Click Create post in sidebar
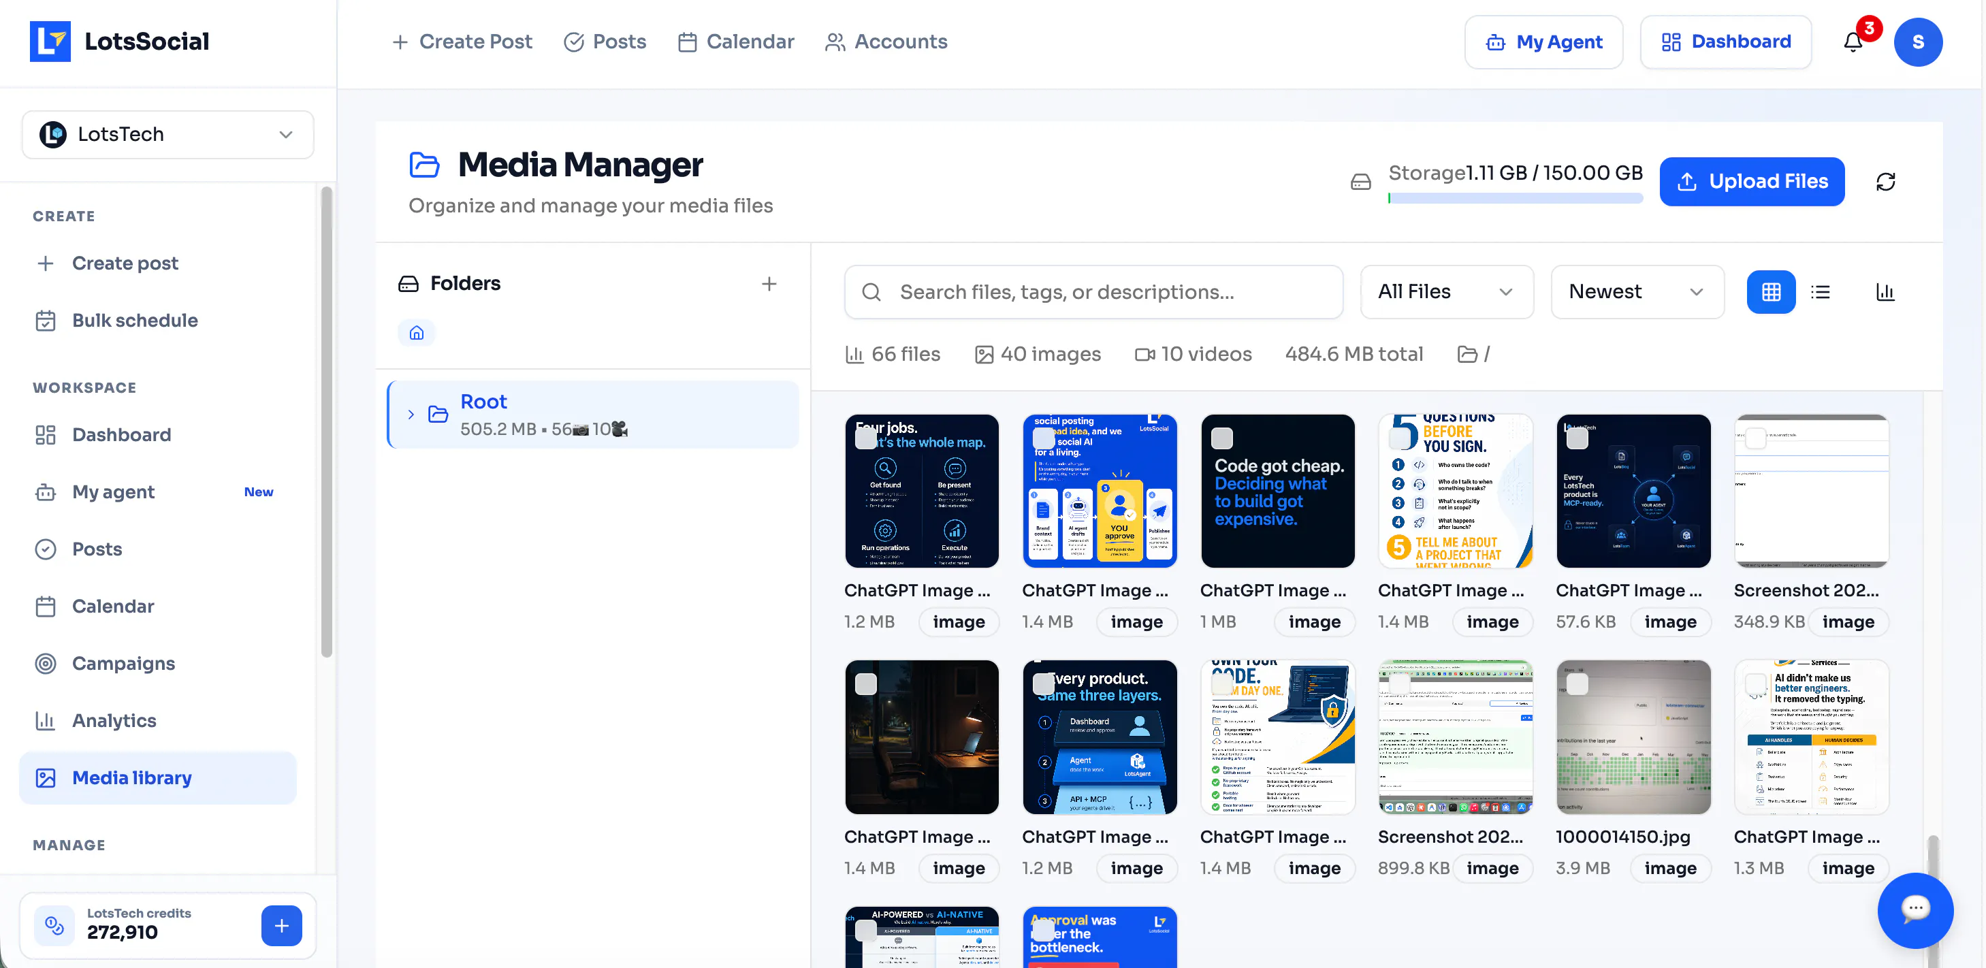1986x968 pixels. click(x=158, y=263)
